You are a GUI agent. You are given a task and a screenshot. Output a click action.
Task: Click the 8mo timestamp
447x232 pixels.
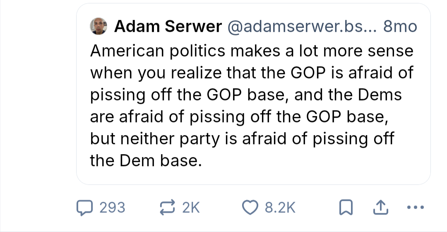400,27
